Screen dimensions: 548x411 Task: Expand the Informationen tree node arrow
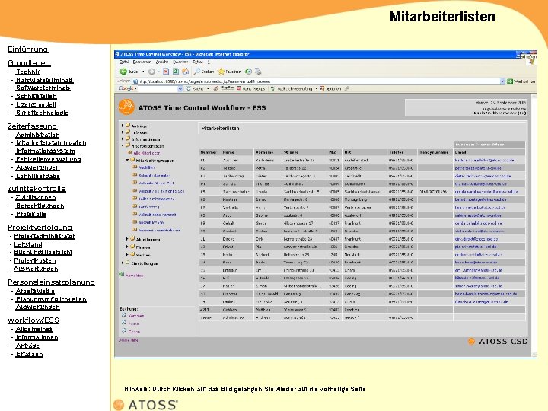(123, 139)
